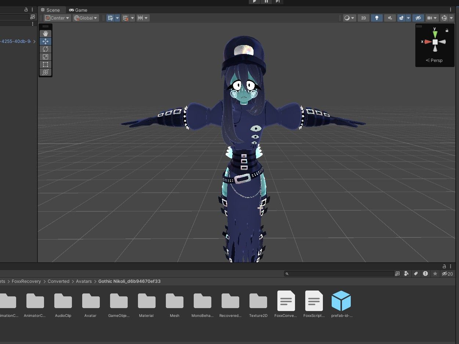Toggle scene effects (skybox, fog) button
This screenshot has height=344, width=459.
401,18
